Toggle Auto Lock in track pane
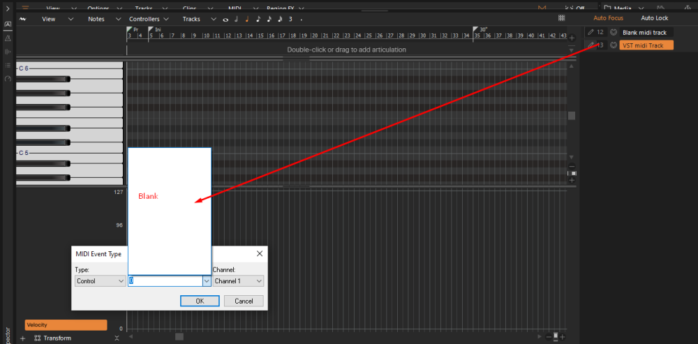 point(654,18)
